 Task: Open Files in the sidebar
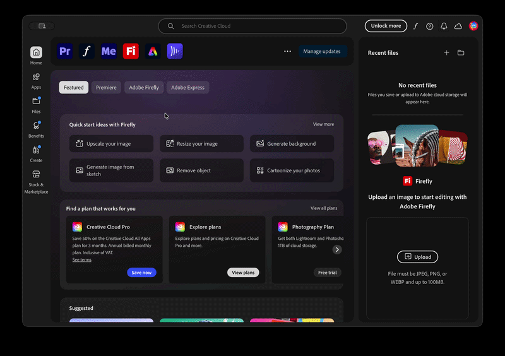pyautogui.click(x=36, y=105)
